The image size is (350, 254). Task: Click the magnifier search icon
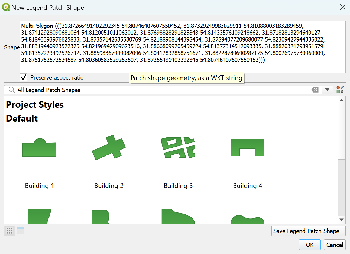pyautogui.click(x=12, y=90)
